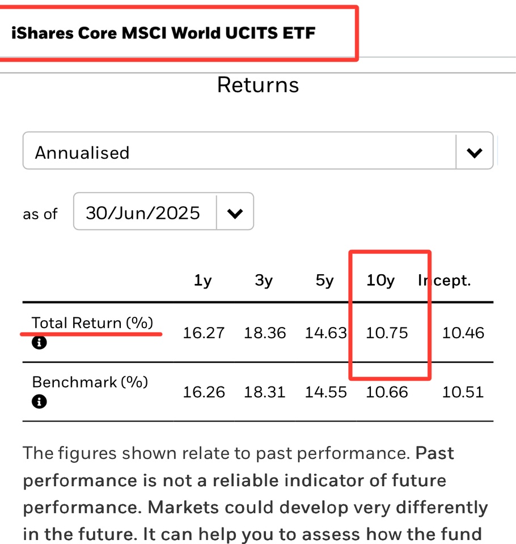Screen dimensions: 516x544
Task: Select the iShares Core MSCI World UCITS ETF title
Action: [x=163, y=33]
